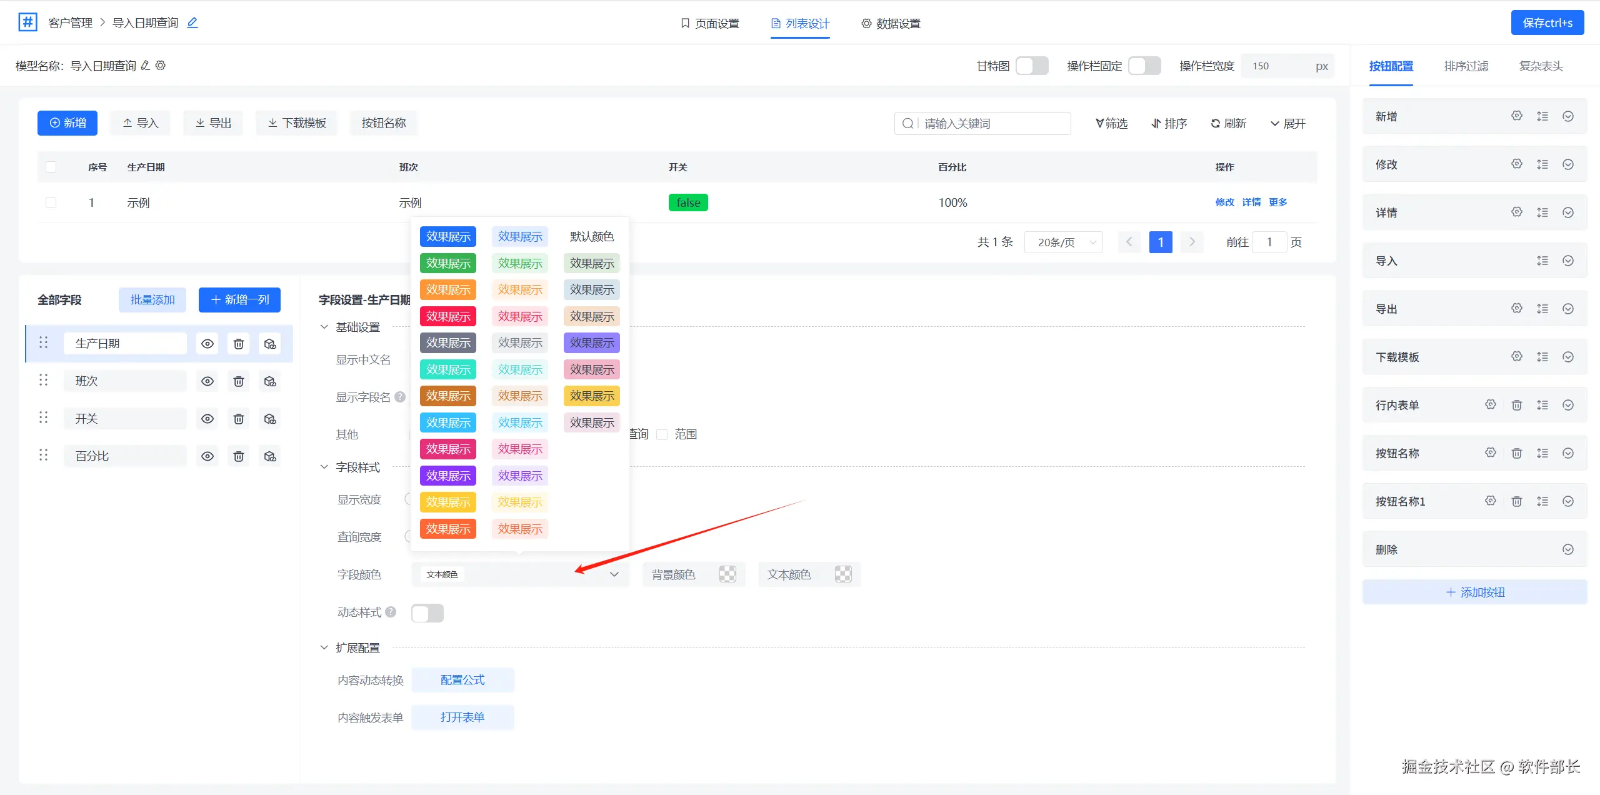Open the 20条/页 page size dropdown
This screenshot has height=795, width=1600.
coord(1063,242)
